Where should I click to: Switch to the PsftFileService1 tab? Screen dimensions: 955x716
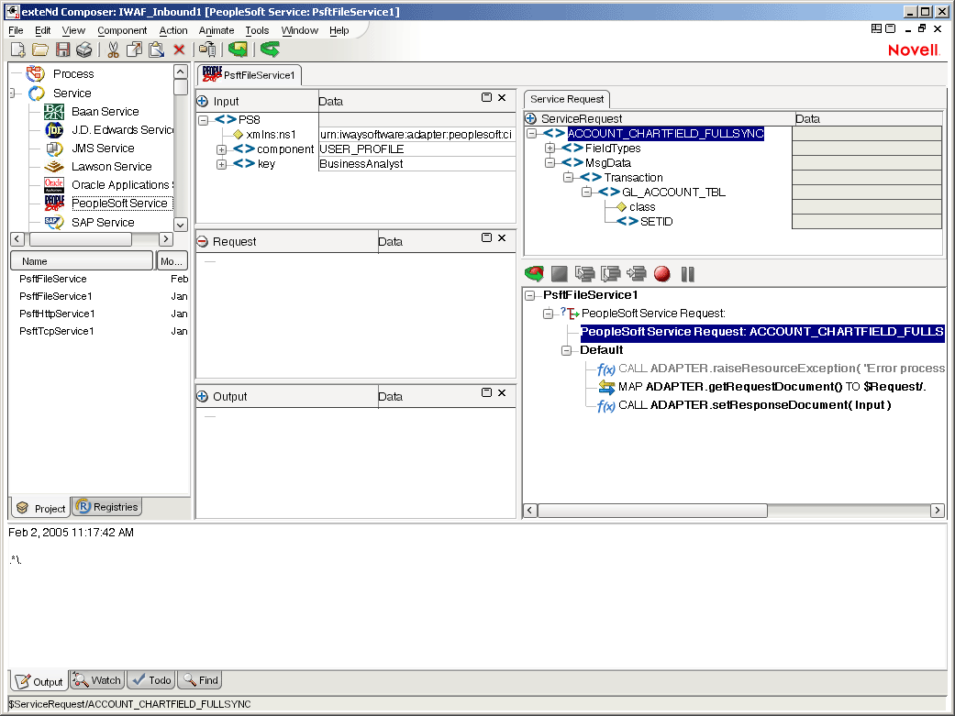[250, 75]
